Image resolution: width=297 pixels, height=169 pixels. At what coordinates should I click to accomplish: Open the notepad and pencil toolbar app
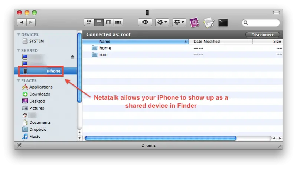(209, 23)
